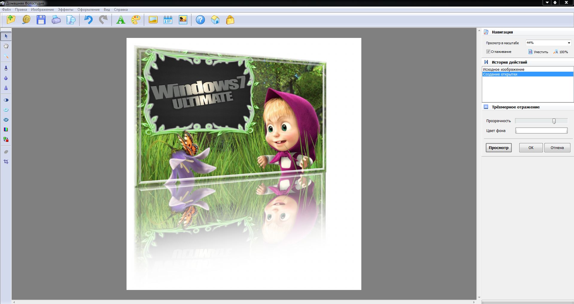Screen dimensions: 574x304
Task: Open the magnifier preview toolbar icon
Action: pos(71,20)
